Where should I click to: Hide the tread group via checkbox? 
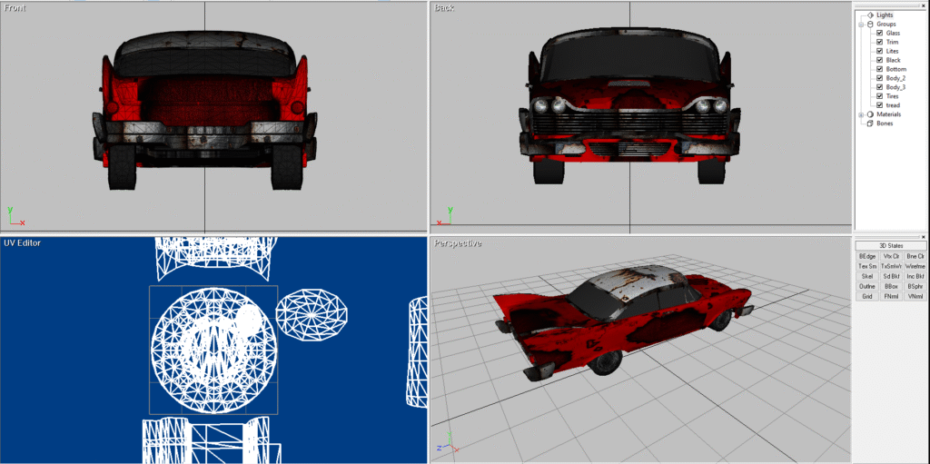879,105
